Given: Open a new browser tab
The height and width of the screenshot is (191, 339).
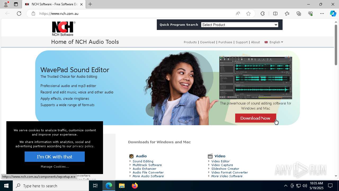Looking at the screenshot, I should [x=90, y=4].
